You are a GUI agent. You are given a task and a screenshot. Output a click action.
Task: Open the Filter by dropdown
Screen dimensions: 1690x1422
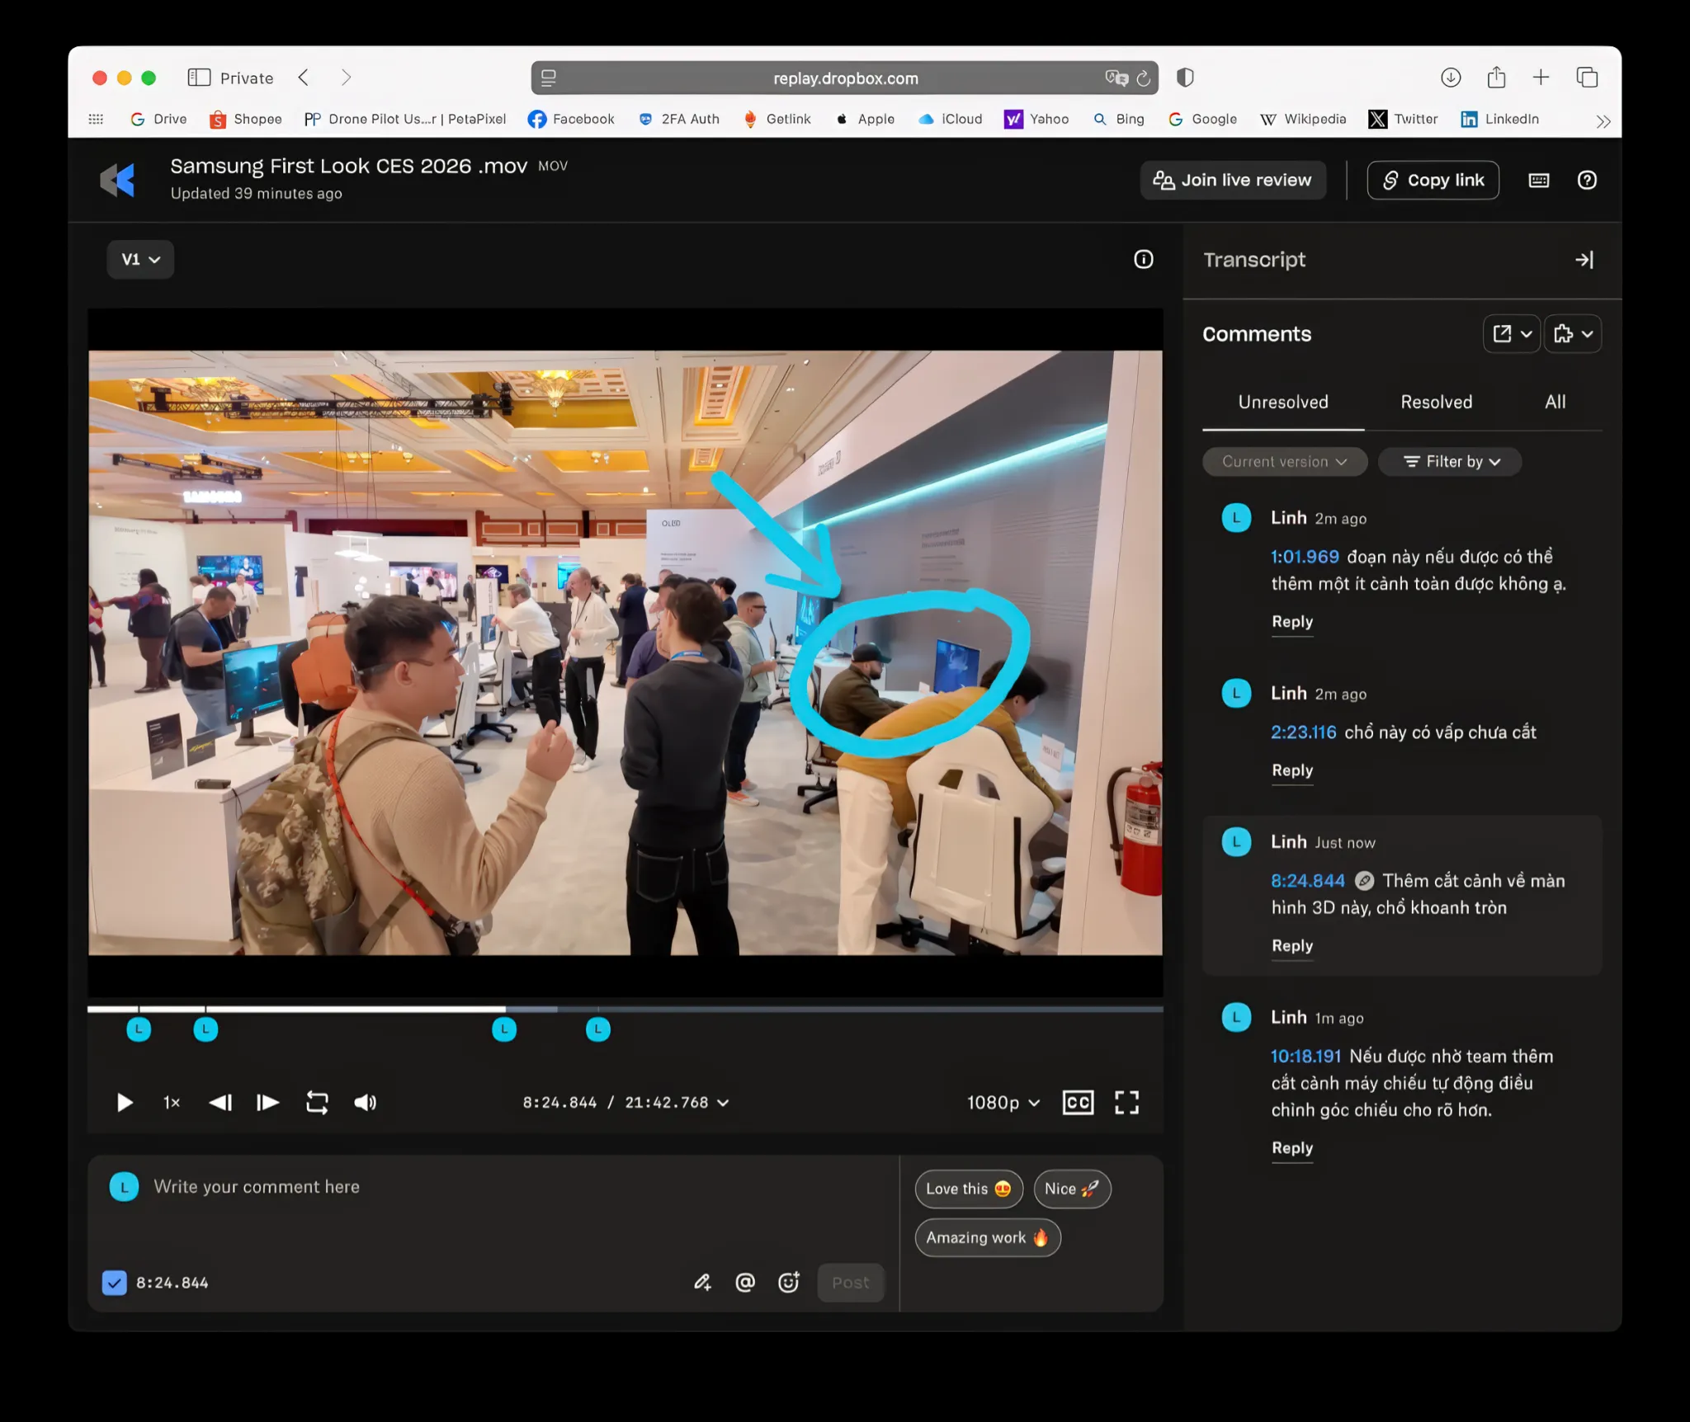1451,461
